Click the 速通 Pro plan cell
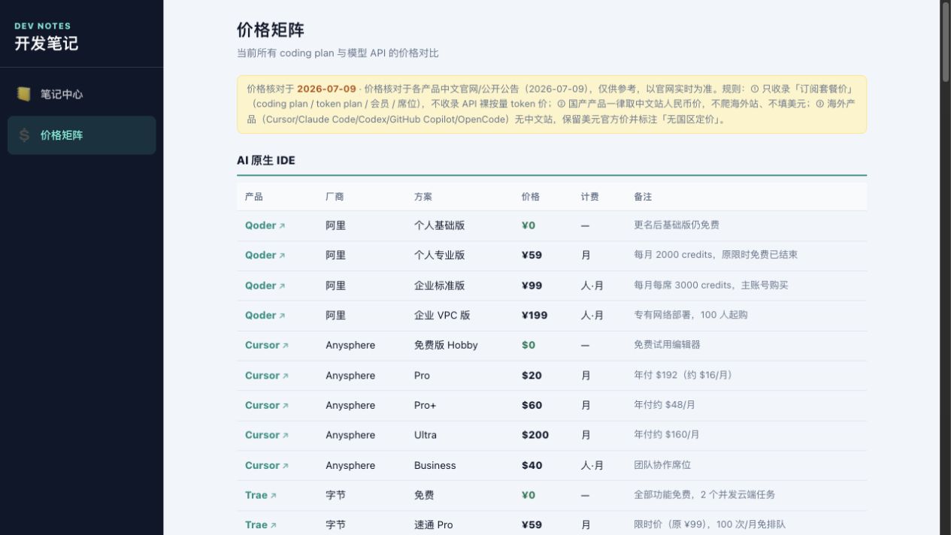This screenshot has width=951, height=535. tap(434, 524)
